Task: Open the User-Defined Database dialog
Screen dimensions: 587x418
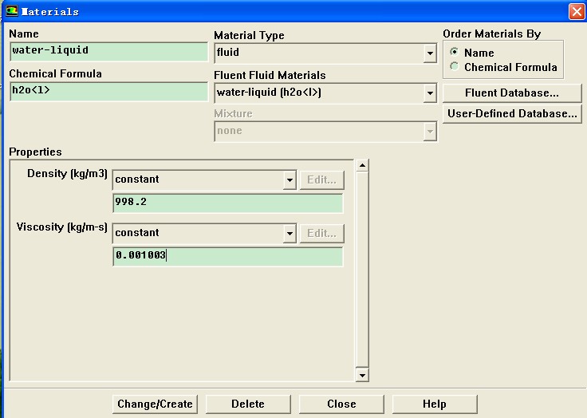Action: point(511,114)
